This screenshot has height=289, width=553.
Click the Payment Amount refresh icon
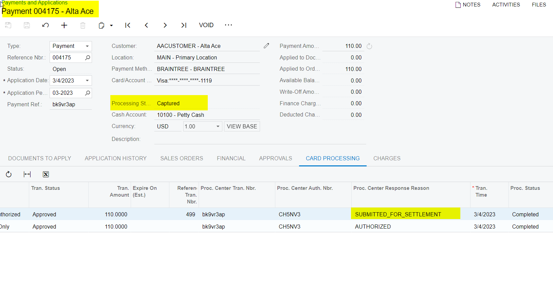pyautogui.click(x=369, y=46)
